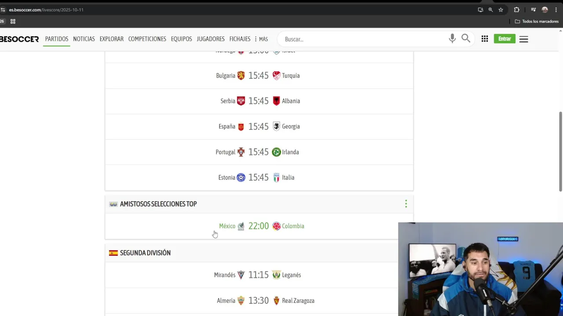
Task: Open the España vs Georgia 15:45 match
Action: point(259,126)
